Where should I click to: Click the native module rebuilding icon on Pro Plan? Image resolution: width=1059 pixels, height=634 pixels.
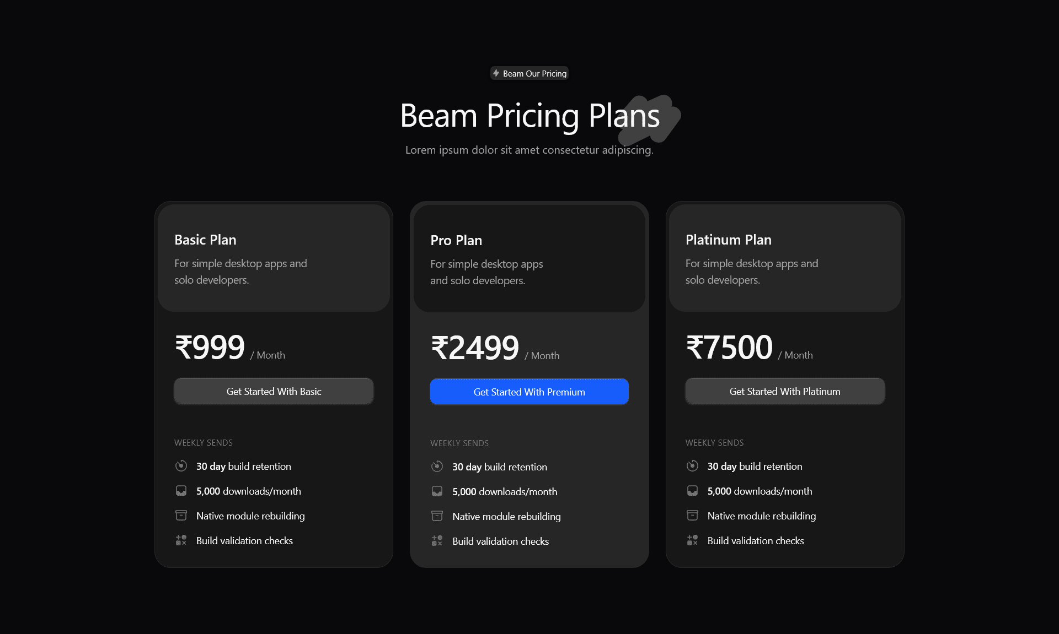437,516
